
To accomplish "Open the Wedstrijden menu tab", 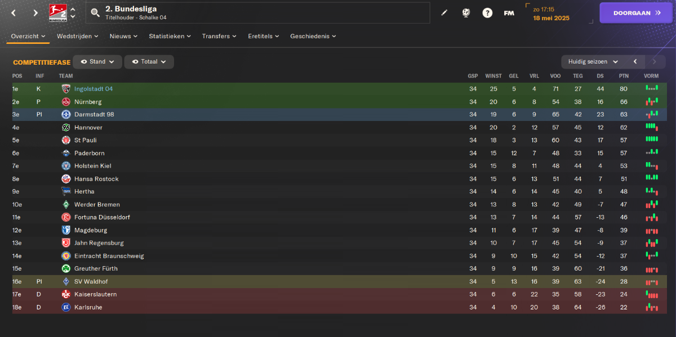I will tap(78, 36).
